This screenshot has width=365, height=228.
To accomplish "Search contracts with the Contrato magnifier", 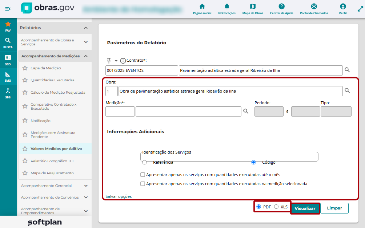I will click(x=347, y=70).
